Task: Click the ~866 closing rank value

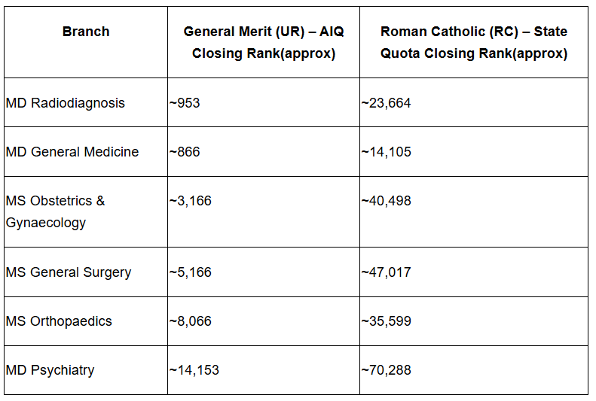Action: pos(185,152)
